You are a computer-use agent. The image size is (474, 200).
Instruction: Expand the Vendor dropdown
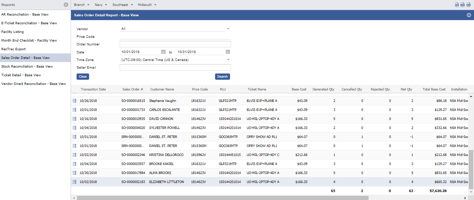point(228,29)
